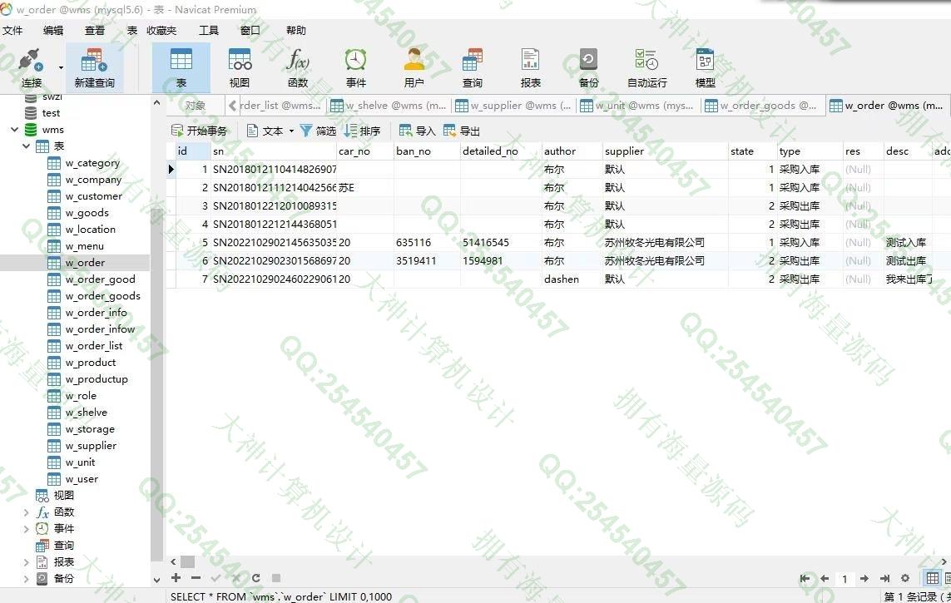Select the w_order_info table

coord(96,313)
